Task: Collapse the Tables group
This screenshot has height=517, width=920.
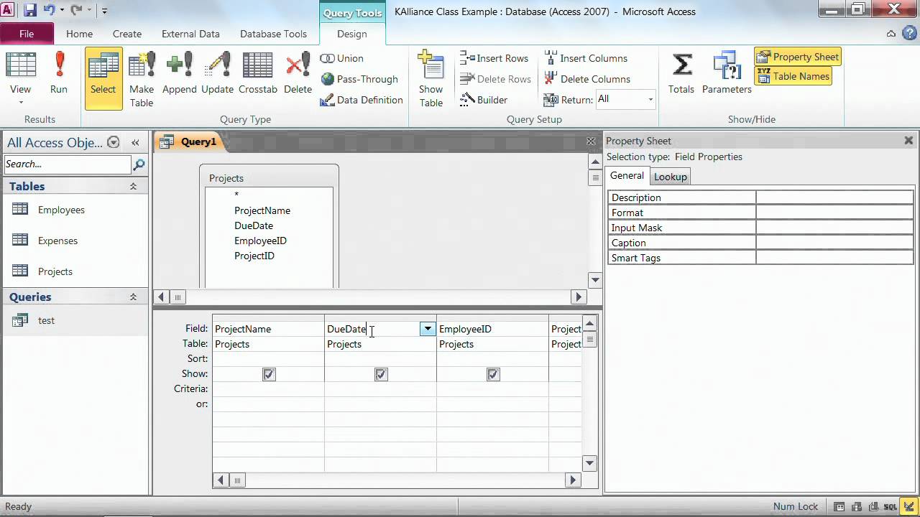Action: pos(133,186)
